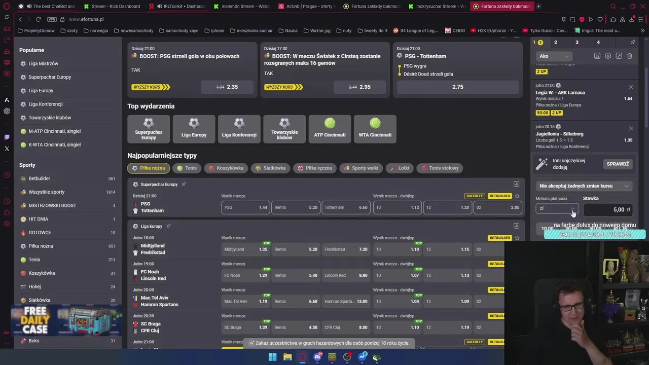Remove Legia W. - AEK Larnaca bet
The height and width of the screenshot is (365, 649).
point(631,87)
